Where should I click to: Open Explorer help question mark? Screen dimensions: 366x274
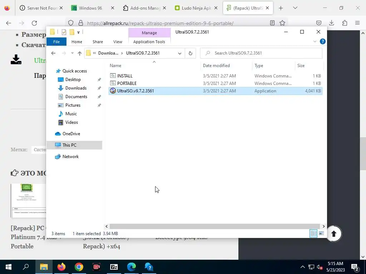(323, 41)
